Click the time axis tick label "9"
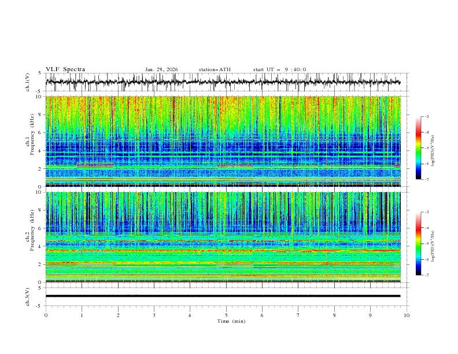 click(370, 315)
